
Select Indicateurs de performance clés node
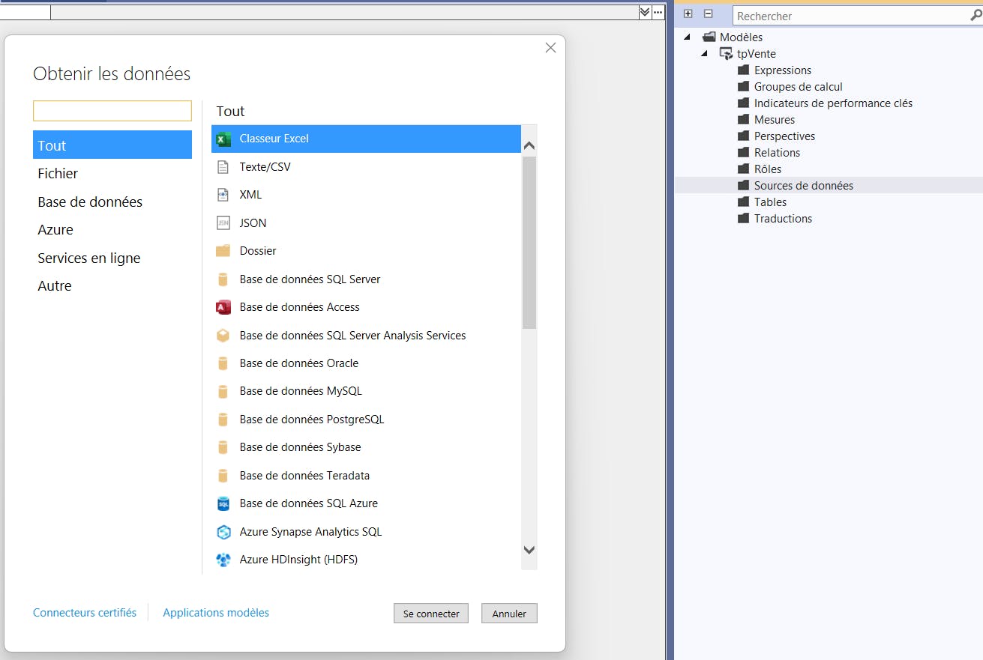pyautogui.click(x=833, y=103)
